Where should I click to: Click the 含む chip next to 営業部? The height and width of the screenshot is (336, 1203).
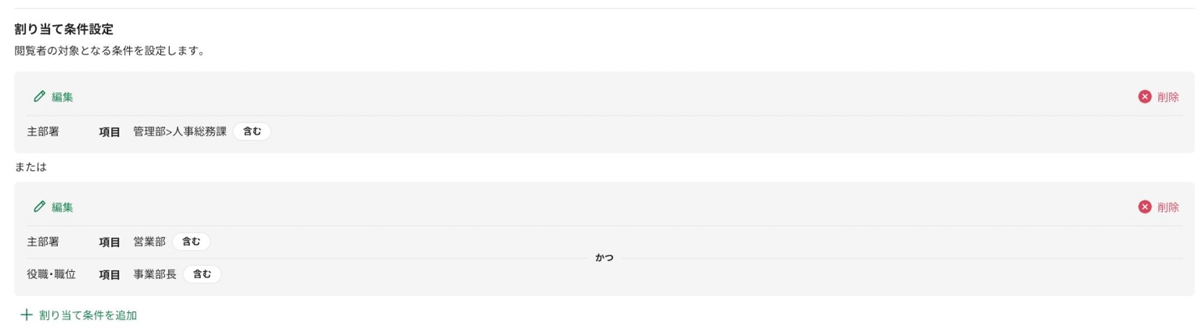(191, 242)
